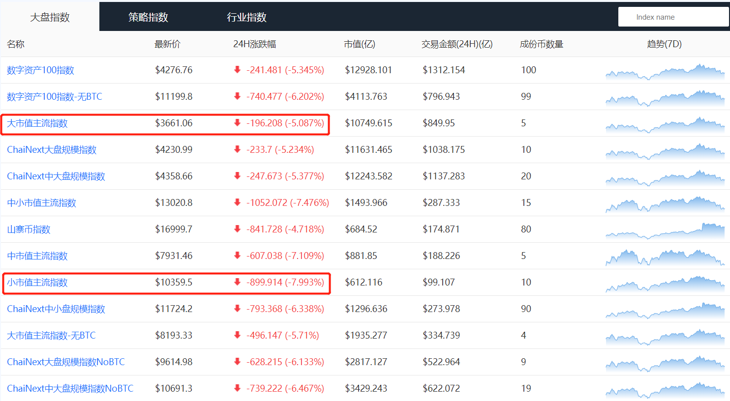Click the 成份币数量 column header
The height and width of the screenshot is (401, 730).
(542, 44)
